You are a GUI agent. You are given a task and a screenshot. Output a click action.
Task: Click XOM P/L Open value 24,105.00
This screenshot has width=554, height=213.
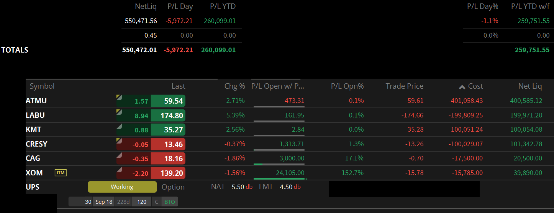(x=290, y=173)
